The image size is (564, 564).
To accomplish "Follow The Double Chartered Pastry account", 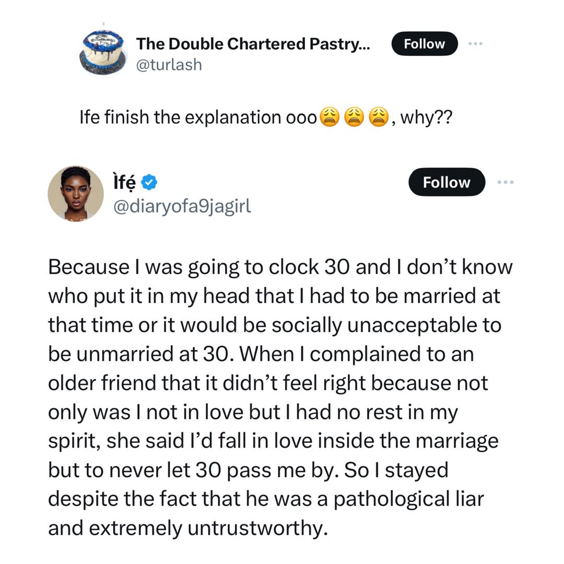I will pos(424,44).
